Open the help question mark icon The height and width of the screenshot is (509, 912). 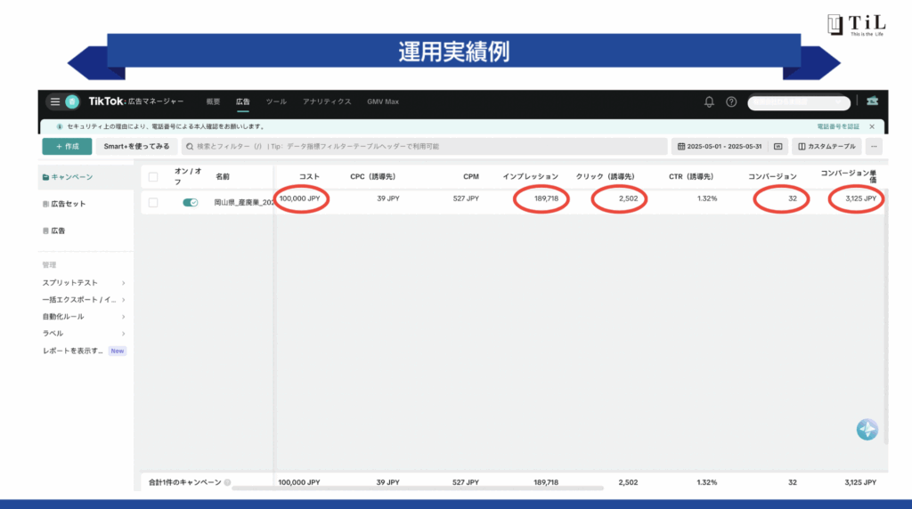(731, 102)
